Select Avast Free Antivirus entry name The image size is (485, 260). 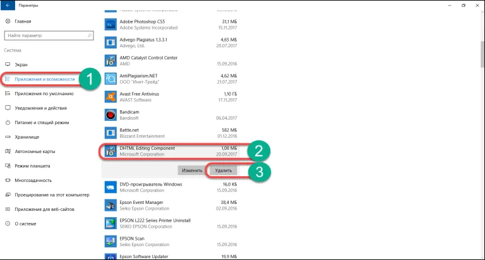139,94
